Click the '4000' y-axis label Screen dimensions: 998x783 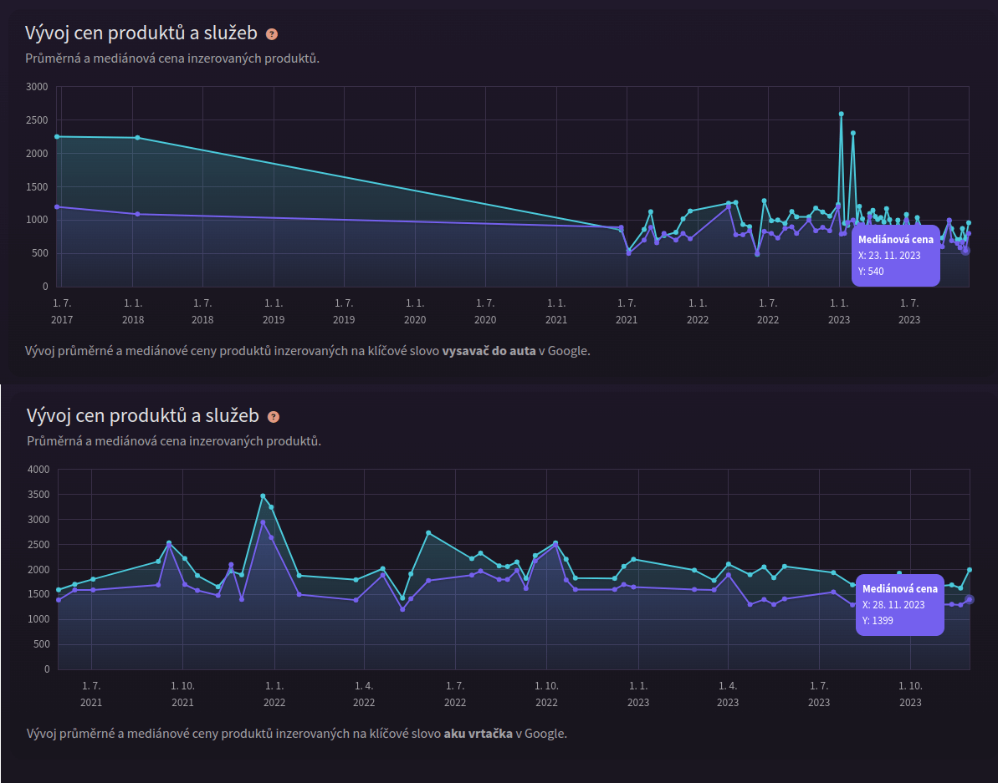coord(38,470)
